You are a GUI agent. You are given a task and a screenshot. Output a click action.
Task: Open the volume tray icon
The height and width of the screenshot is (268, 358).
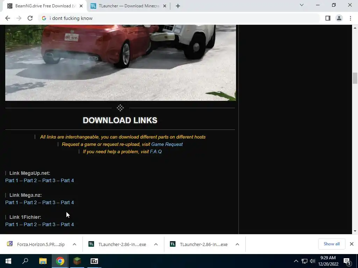tap(313, 261)
